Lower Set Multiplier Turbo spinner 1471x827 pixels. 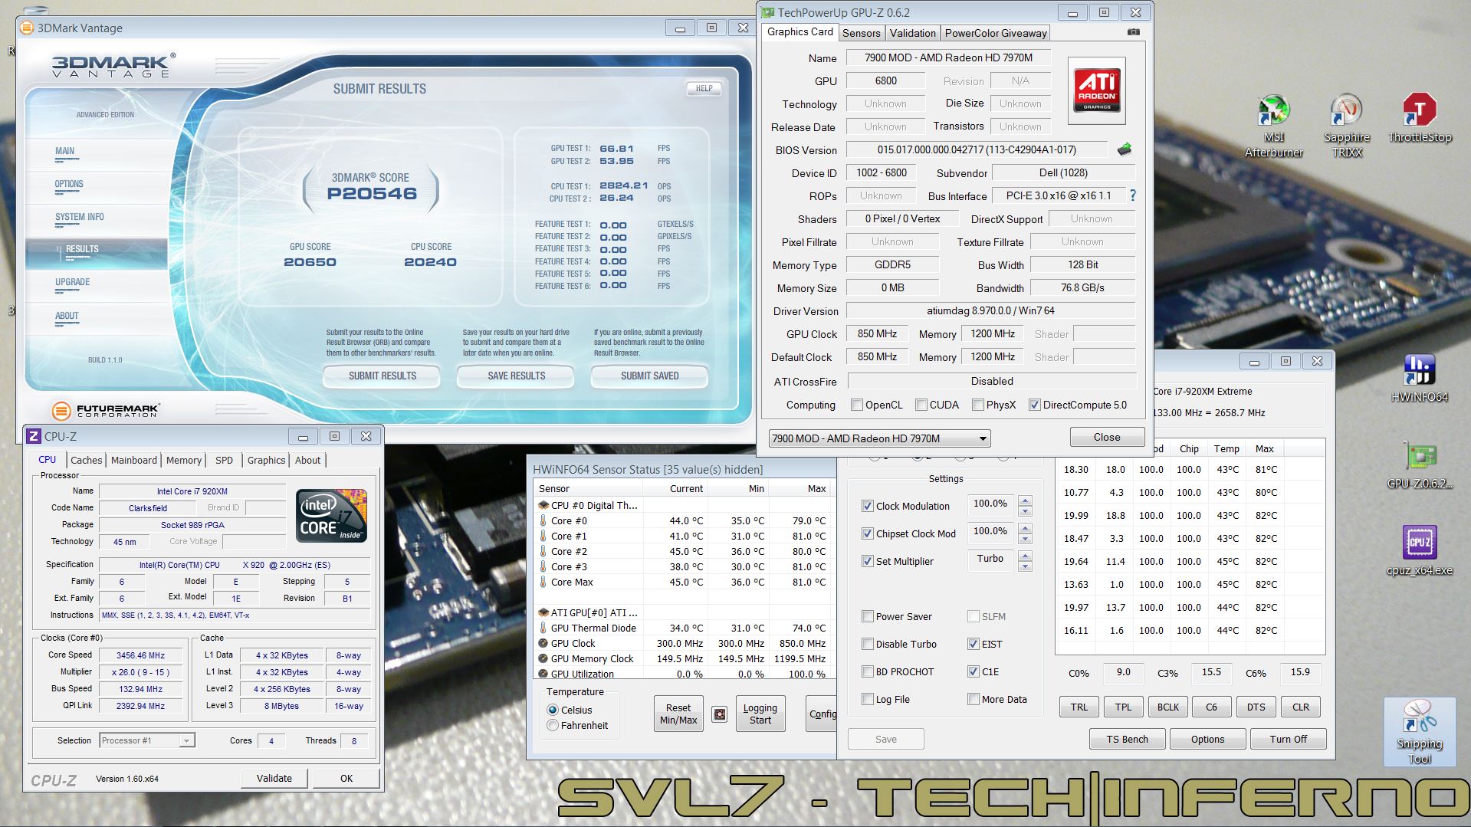click(1025, 566)
